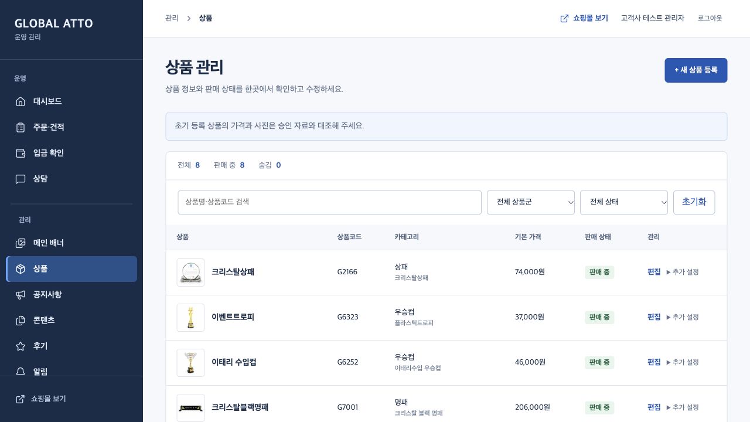Viewport: 750px width, 422px height.
Task: Click the 입금 확인 wallet icon
Action: pos(21,153)
